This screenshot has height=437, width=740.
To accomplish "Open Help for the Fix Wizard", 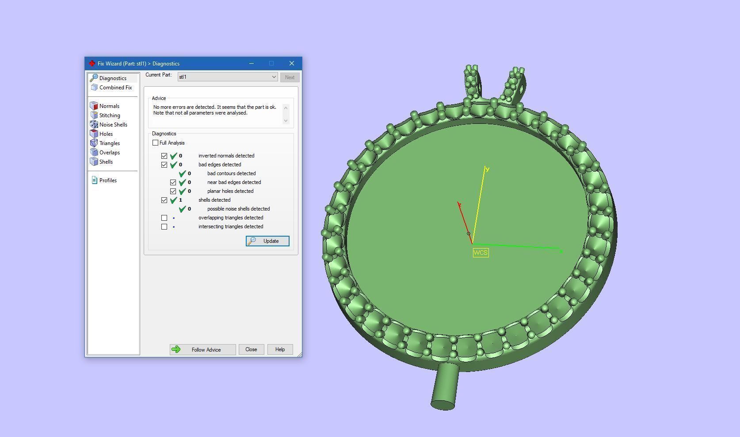I will coord(280,349).
